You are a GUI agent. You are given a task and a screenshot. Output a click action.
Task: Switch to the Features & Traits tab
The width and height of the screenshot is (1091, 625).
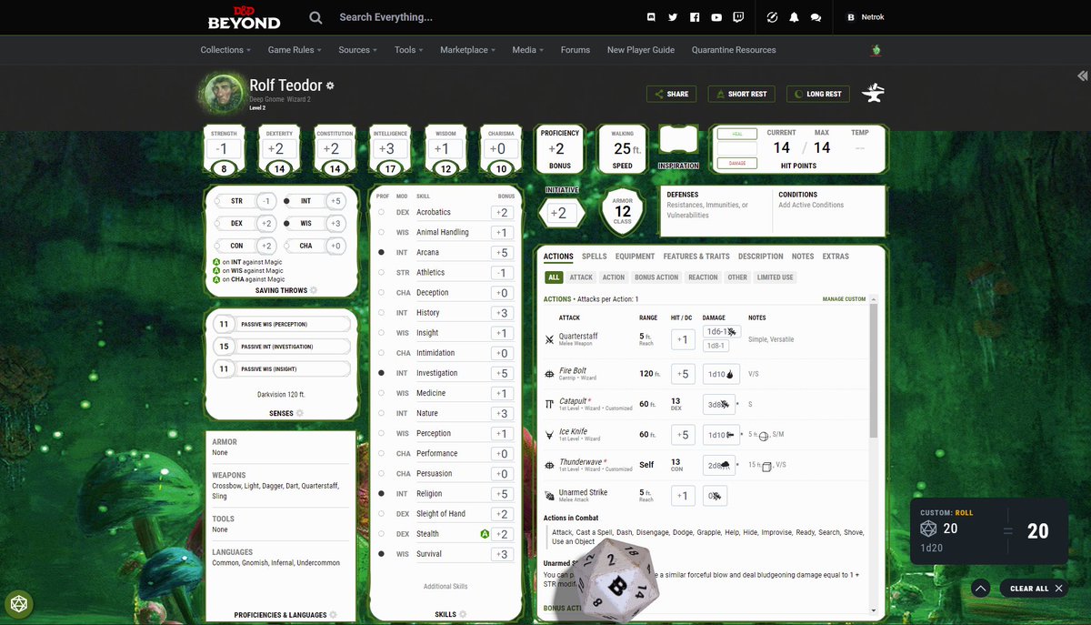coord(696,257)
